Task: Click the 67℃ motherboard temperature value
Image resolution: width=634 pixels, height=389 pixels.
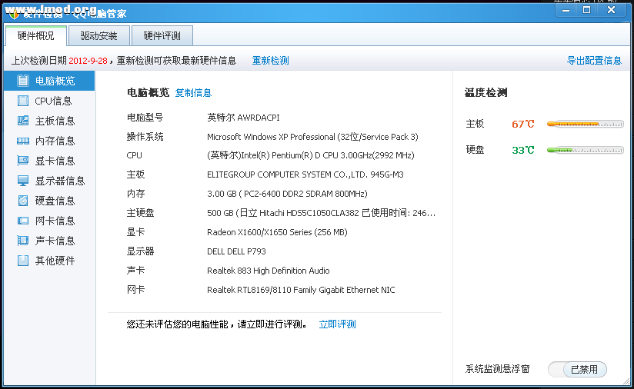Action: click(x=523, y=124)
